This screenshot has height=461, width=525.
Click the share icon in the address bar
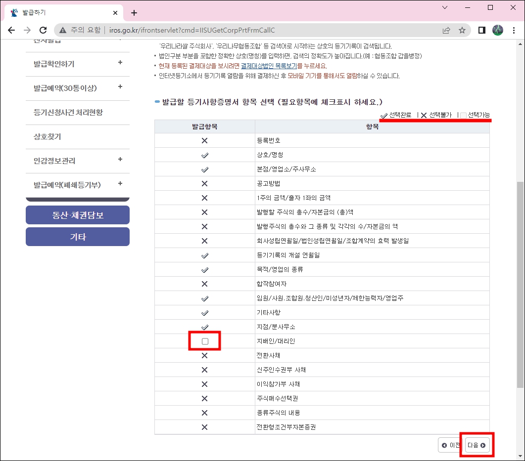click(x=446, y=30)
